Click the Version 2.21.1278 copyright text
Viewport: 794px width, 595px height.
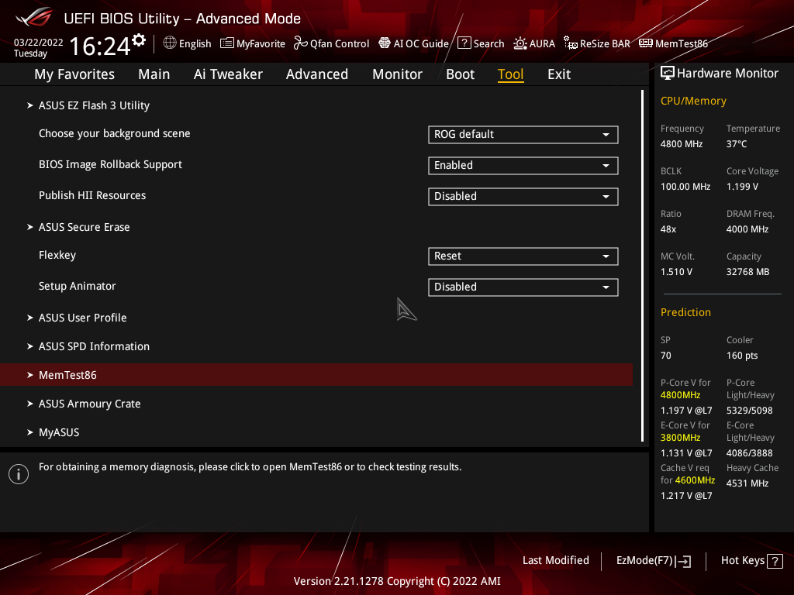397,581
